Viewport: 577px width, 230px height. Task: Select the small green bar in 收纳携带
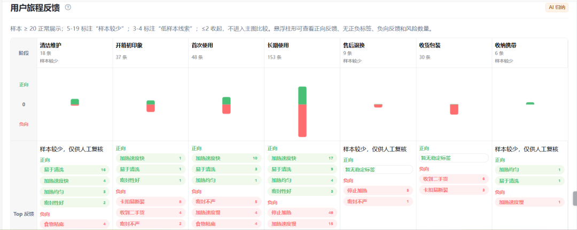[x=530, y=103]
